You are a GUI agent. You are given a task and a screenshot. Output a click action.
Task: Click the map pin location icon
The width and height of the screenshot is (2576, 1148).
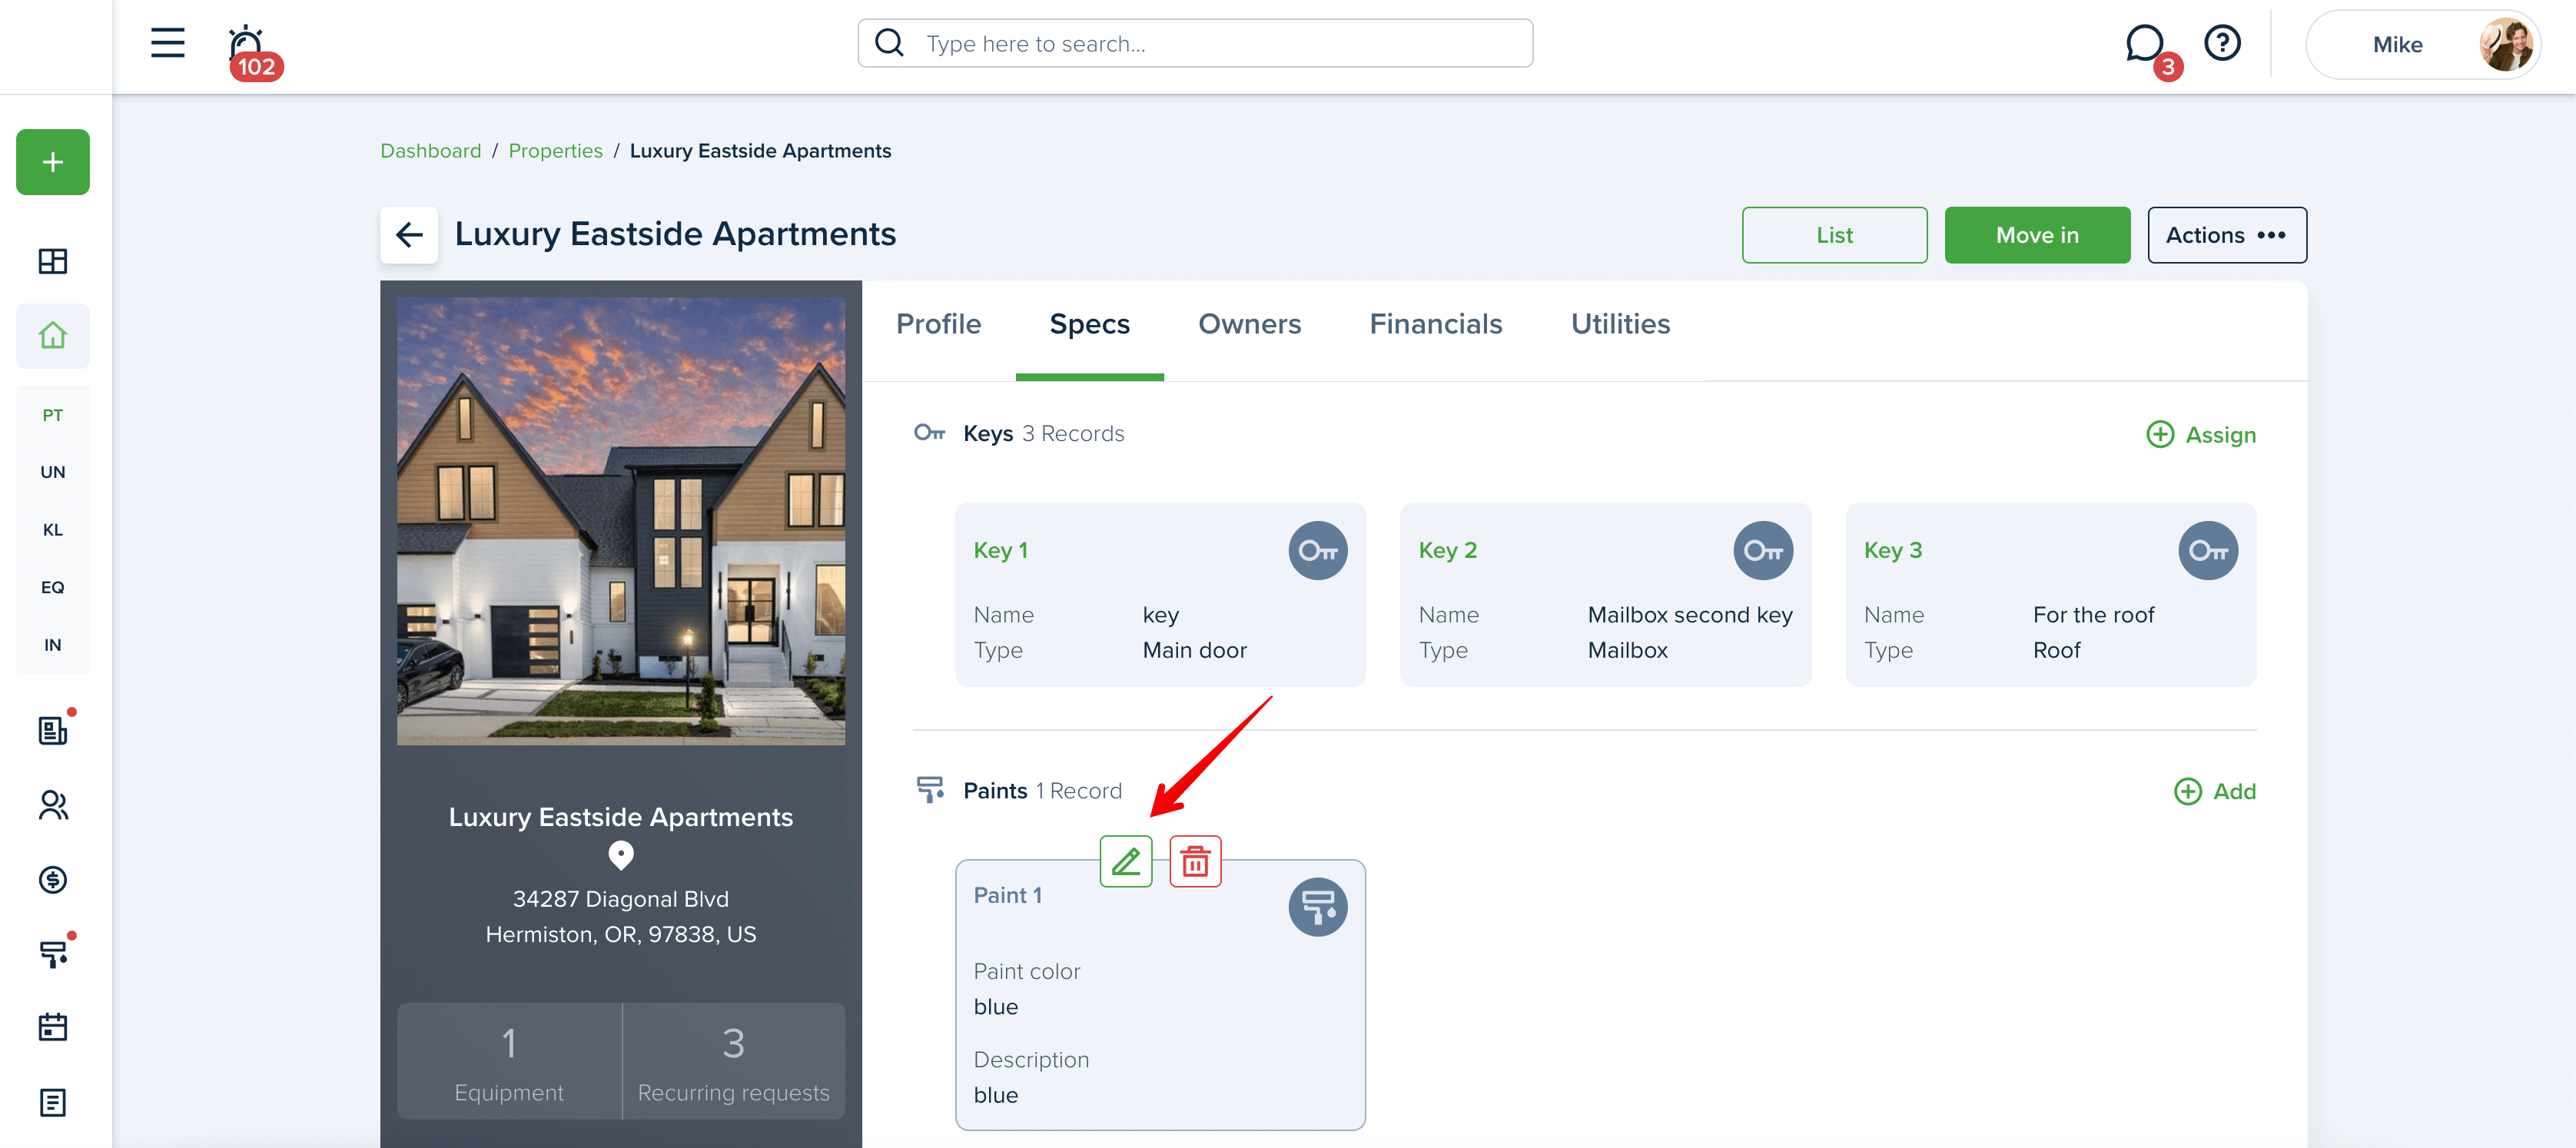pyautogui.click(x=621, y=856)
